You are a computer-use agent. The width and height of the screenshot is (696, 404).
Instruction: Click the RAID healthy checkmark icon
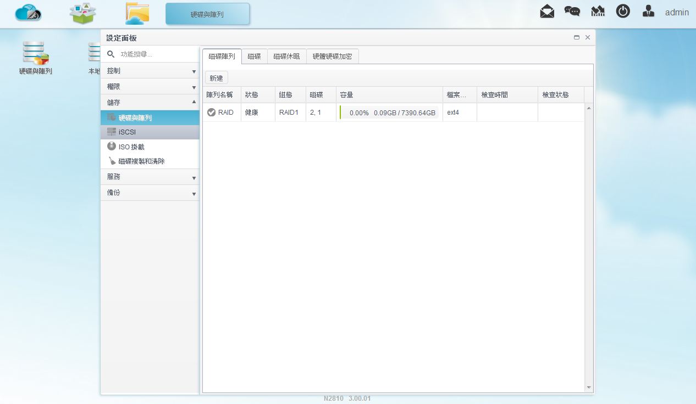coord(211,113)
